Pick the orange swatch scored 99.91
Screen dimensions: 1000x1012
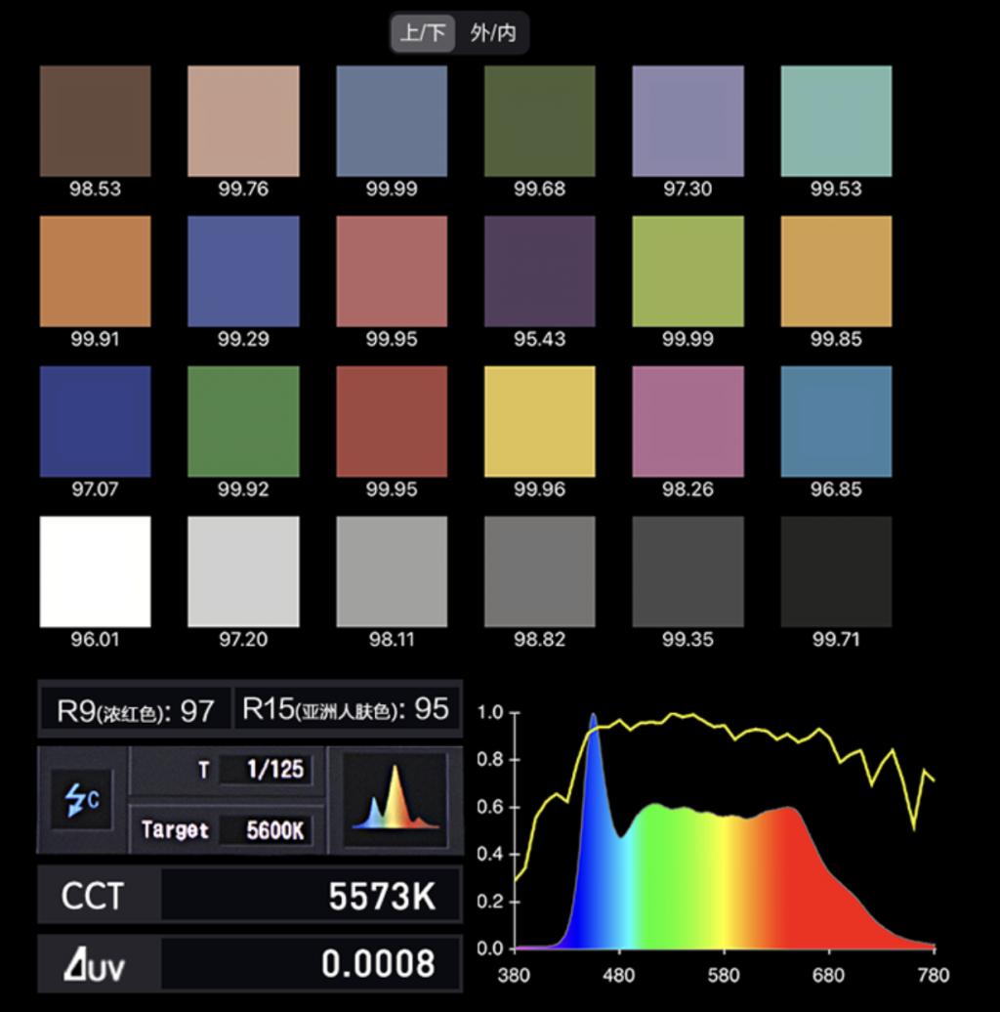[x=95, y=272]
